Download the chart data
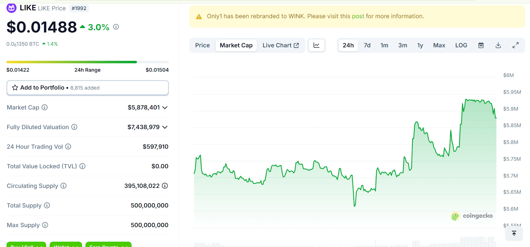This screenshot has height=247, width=530. 498,45
